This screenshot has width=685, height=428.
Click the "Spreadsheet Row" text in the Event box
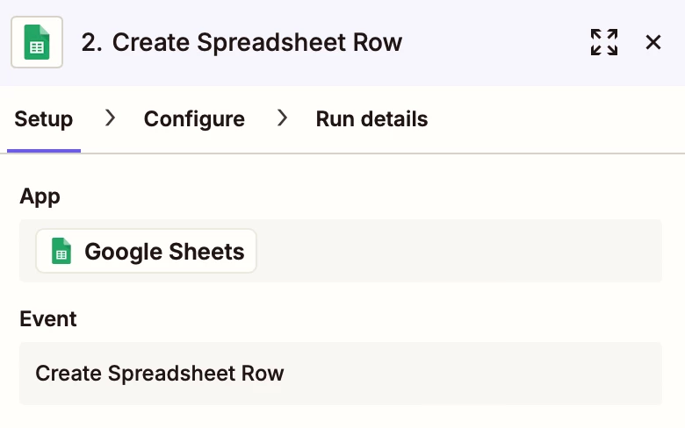click(196, 374)
